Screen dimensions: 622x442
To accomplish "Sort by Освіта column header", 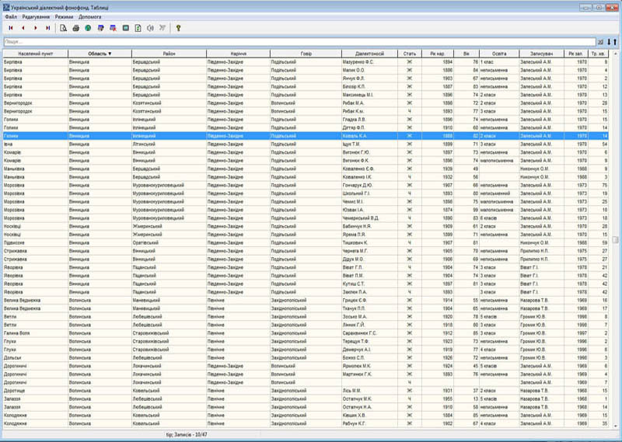I will pyautogui.click(x=499, y=54).
